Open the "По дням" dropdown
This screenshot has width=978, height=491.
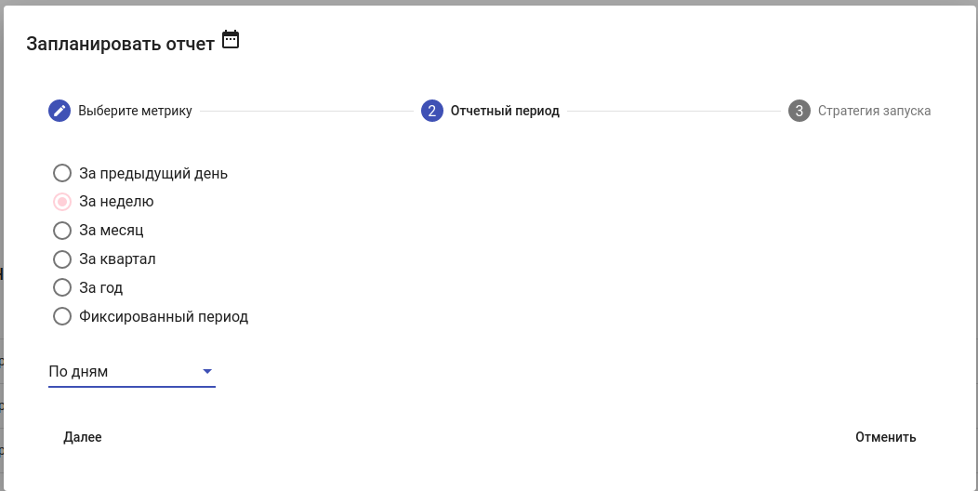coord(121,372)
